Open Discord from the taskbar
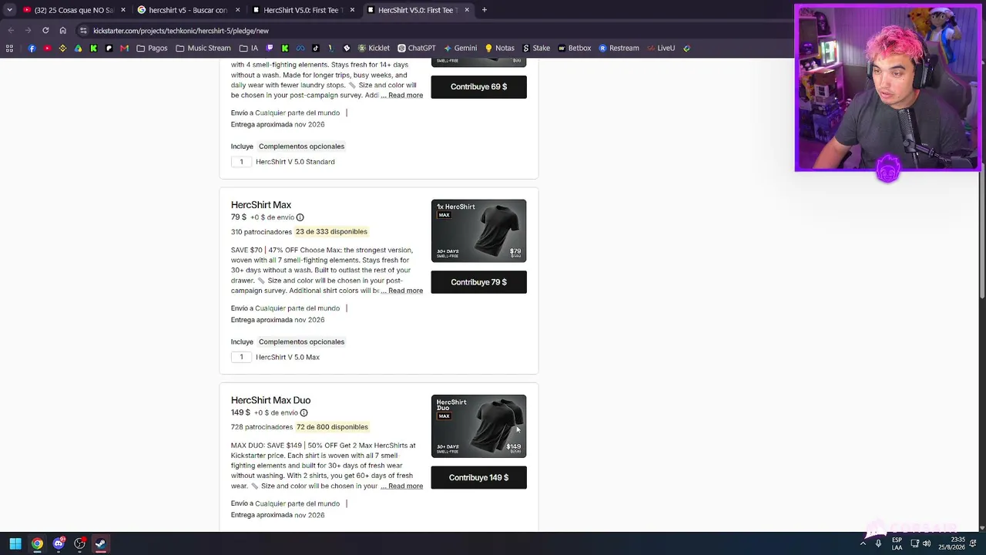This screenshot has width=986, height=555. point(59,543)
